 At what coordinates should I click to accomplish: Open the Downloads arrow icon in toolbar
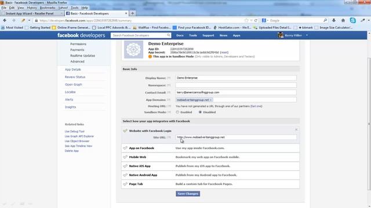coord(334,21)
